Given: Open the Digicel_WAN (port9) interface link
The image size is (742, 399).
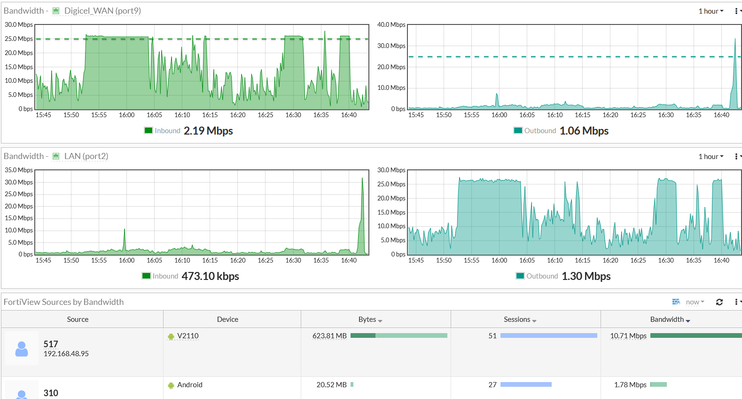Looking at the screenshot, I should (102, 11).
